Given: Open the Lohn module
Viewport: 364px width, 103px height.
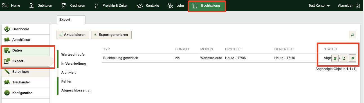Looking at the screenshot, I should tap(176, 6).
